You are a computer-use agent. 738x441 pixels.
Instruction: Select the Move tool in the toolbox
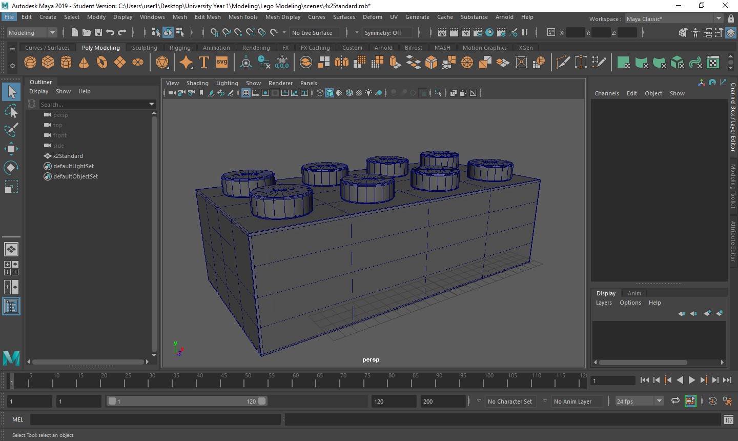(11, 149)
